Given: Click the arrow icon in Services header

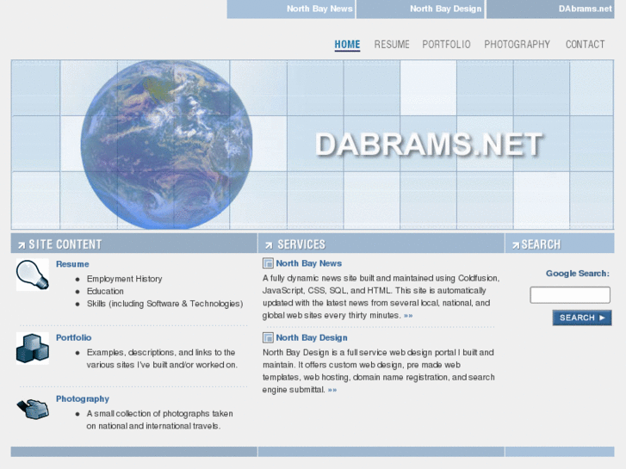Looking at the screenshot, I should (x=269, y=245).
